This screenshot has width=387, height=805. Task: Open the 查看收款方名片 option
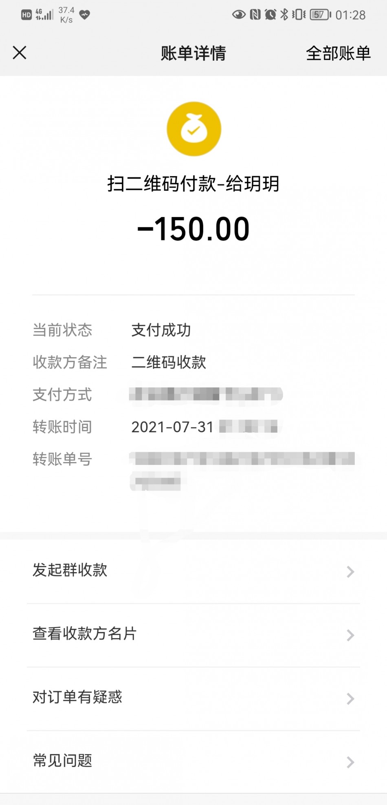click(85, 633)
